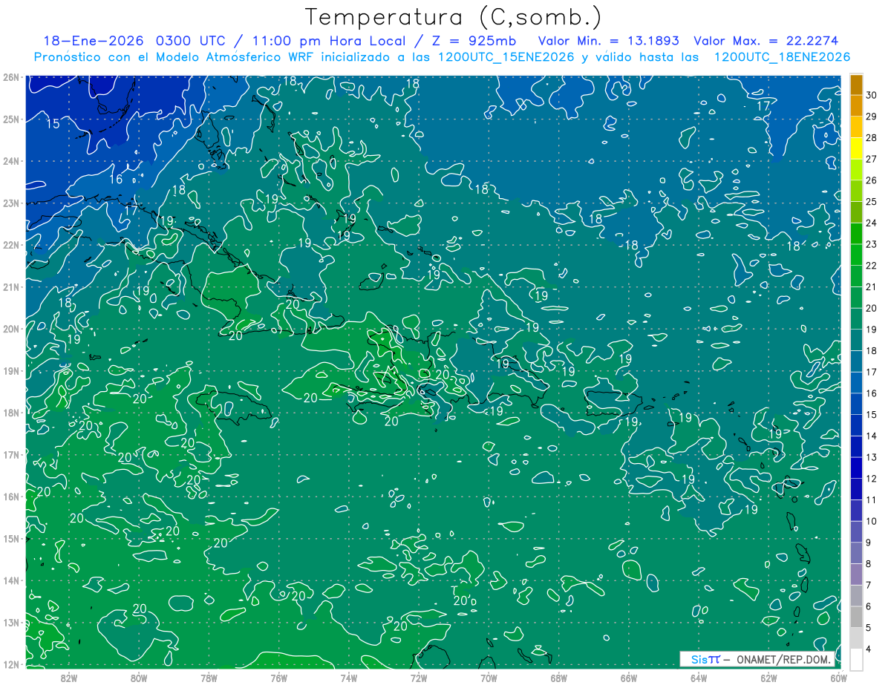Image resolution: width=891 pixels, height=688 pixels.
Task: Click the valid-until time '1200UTC_18ENE2026'
Action: pos(781,57)
